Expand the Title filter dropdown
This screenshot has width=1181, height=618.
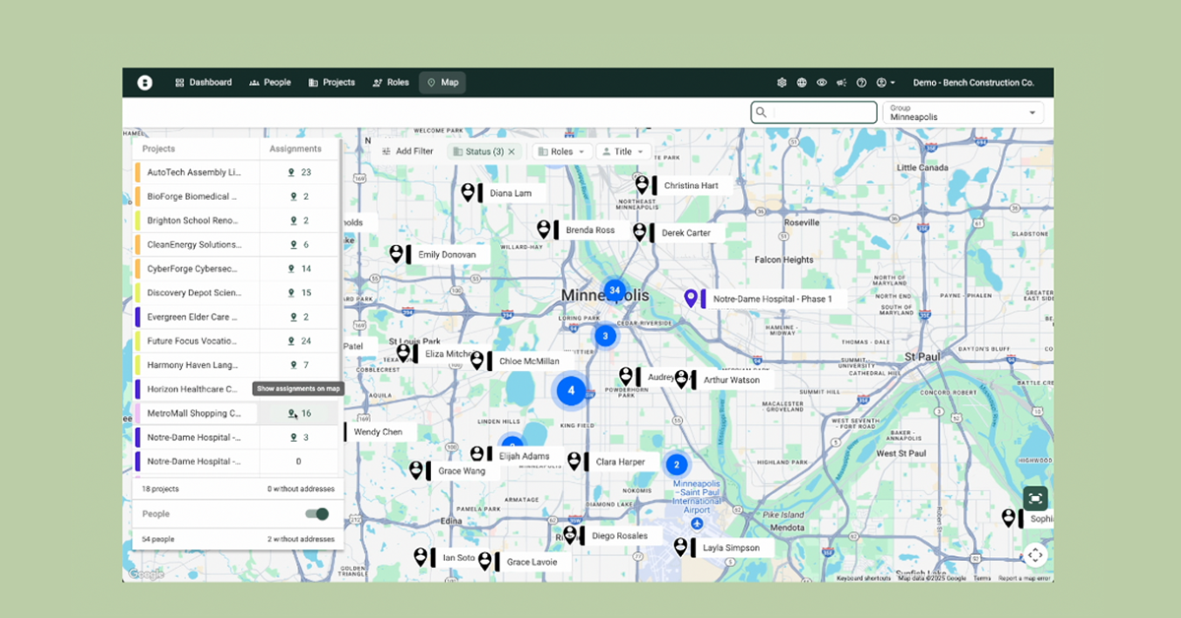[623, 152]
